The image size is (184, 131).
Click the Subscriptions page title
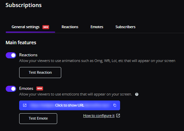coord(24,5)
